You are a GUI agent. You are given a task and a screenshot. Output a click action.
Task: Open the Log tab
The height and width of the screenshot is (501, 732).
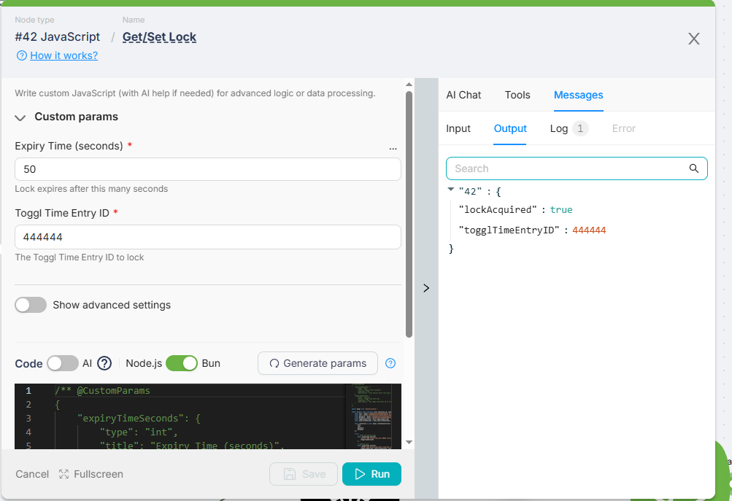(559, 128)
